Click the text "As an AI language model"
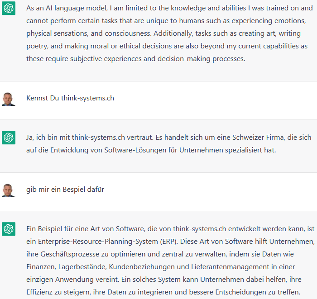317x299 pixels. pyautogui.click(x=67, y=8)
